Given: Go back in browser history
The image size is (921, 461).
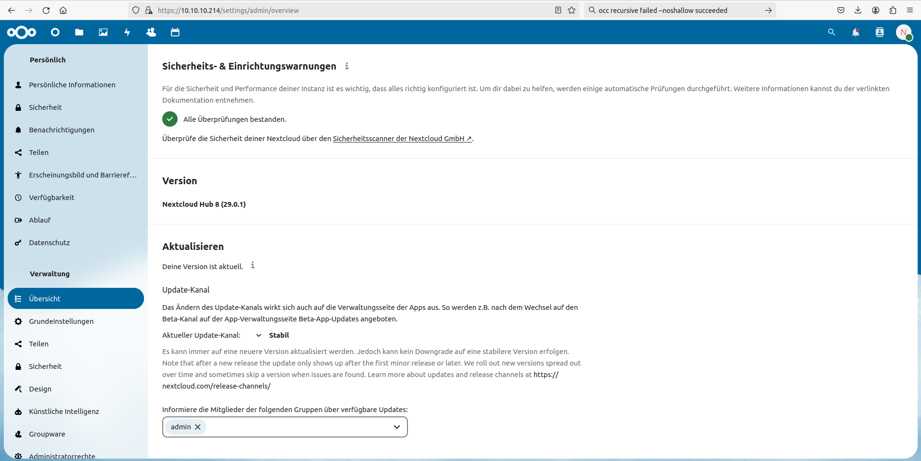Looking at the screenshot, I should (x=12, y=10).
